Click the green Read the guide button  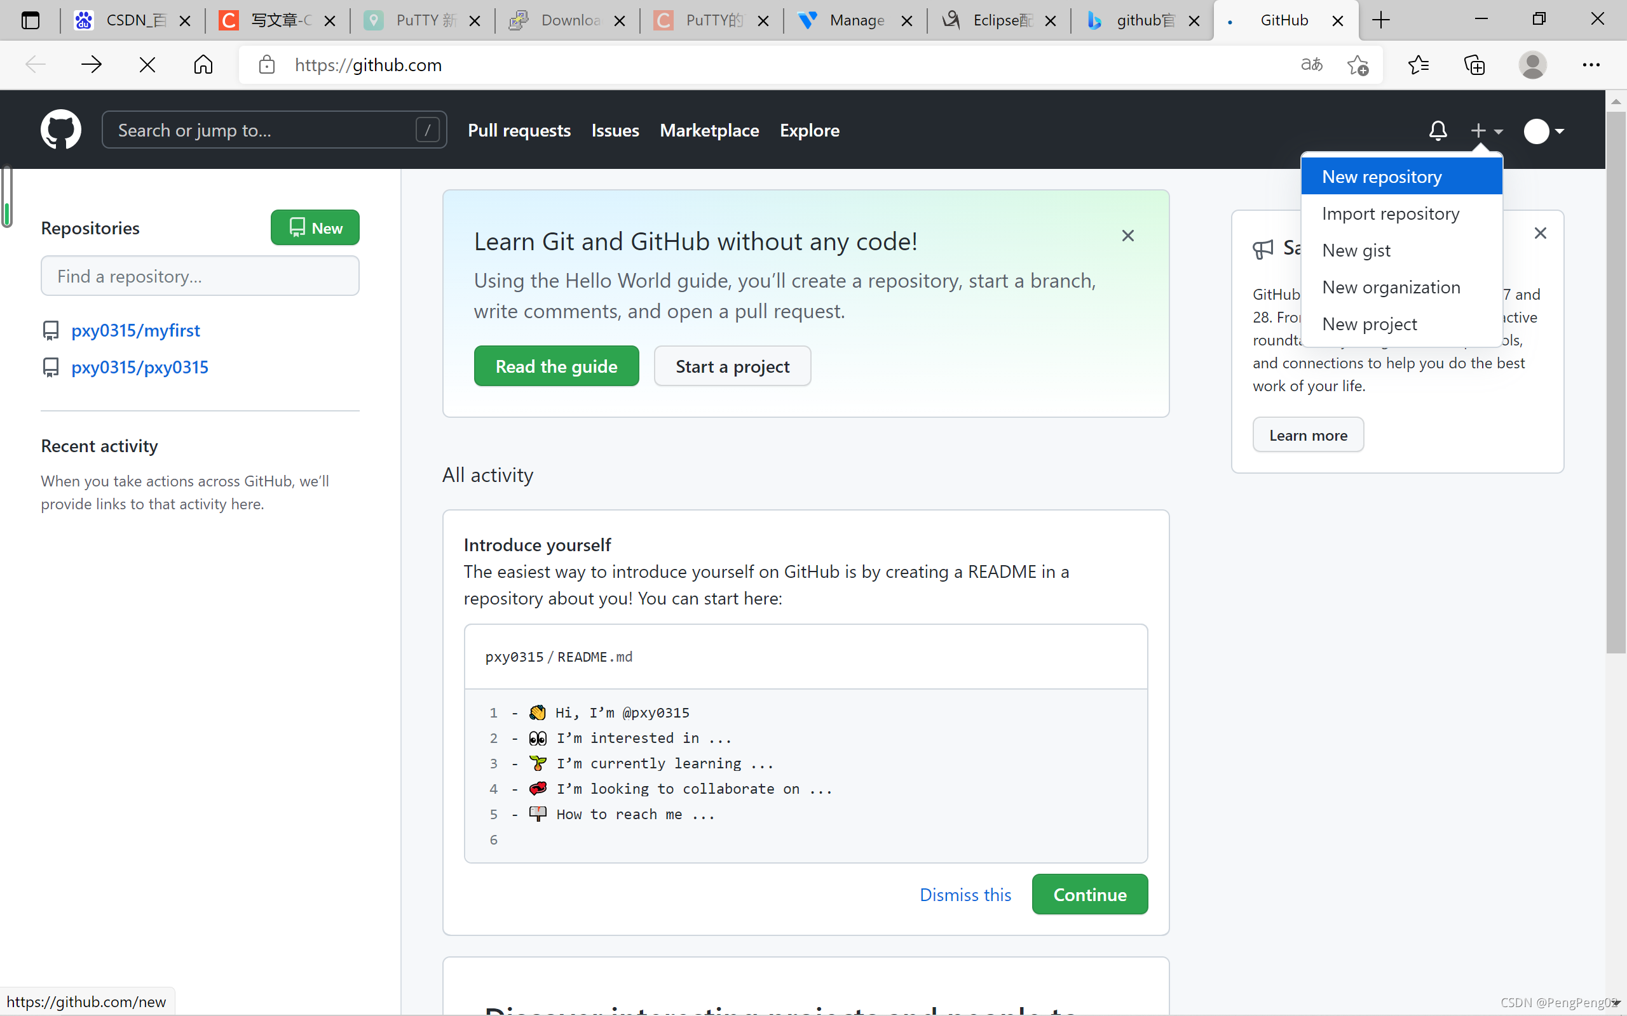tap(556, 366)
